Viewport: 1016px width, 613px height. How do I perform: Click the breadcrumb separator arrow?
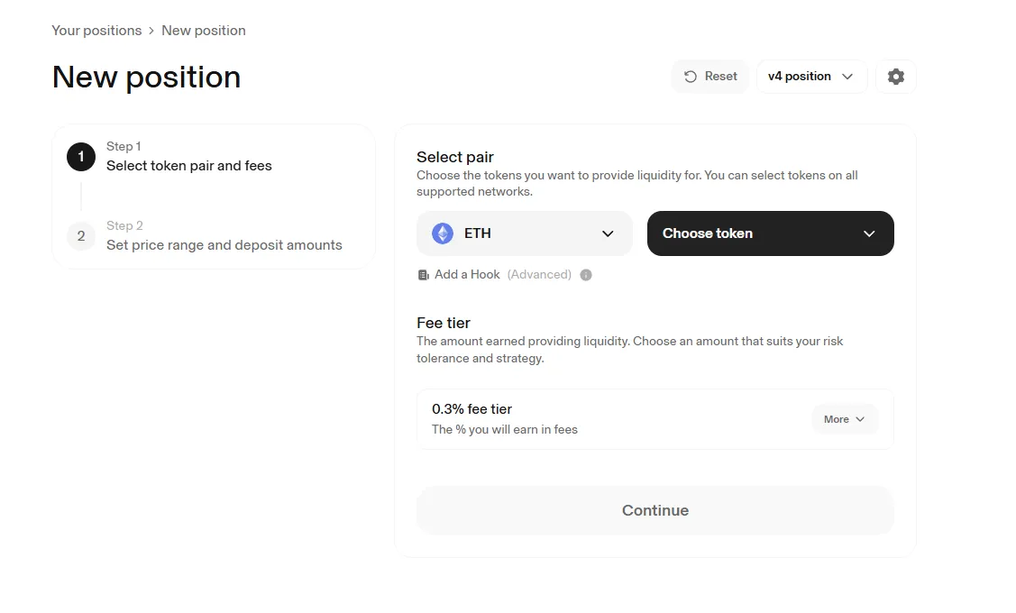[151, 31]
